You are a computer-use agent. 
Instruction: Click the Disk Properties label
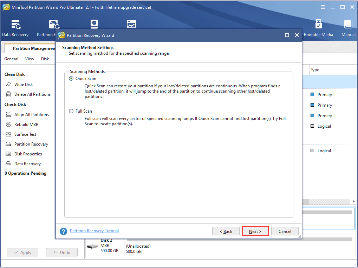[28, 154]
